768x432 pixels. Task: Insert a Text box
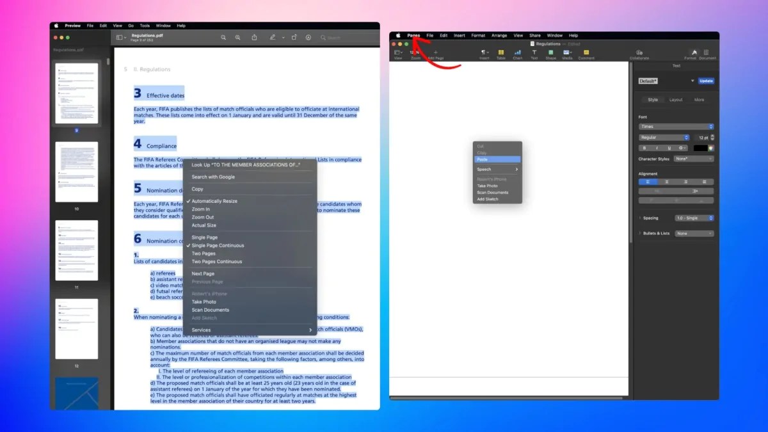pos(534,52)
